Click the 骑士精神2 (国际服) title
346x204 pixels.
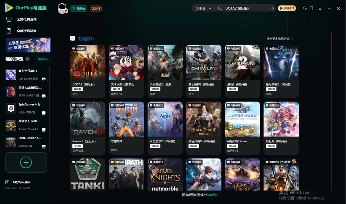pyautogui.click(x=201, y=84)
